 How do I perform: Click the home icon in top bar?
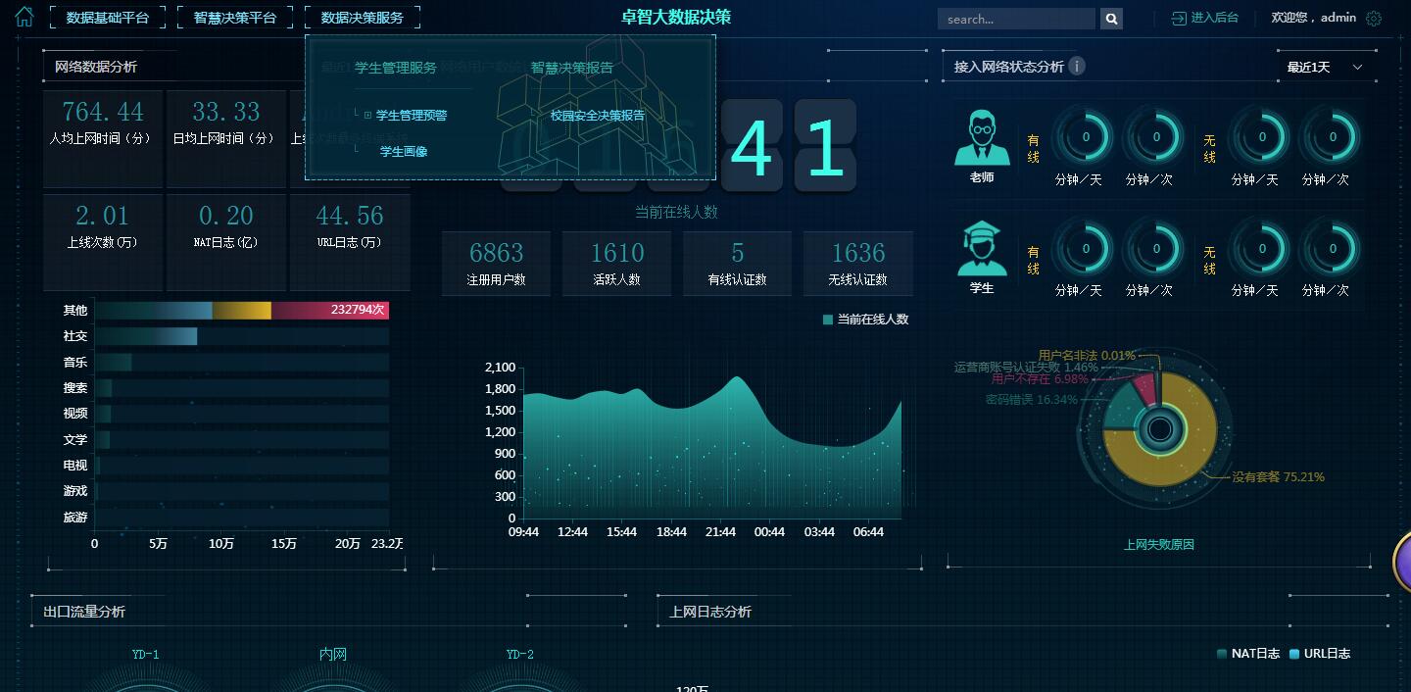pyautogui.click(x=24, y=17)
